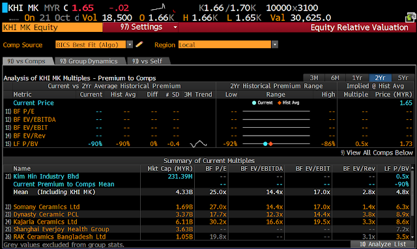Switch to the Group Dynamics tab
The width and height of the screenshot is (417, 249).
(x=89, y=61)
